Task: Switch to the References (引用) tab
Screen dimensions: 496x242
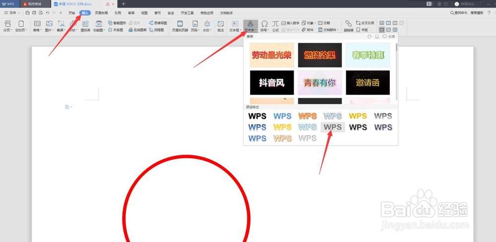Action: [118, 13]
